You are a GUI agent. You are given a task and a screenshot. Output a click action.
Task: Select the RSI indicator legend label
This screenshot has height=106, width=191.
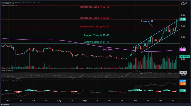pos(7,70)
